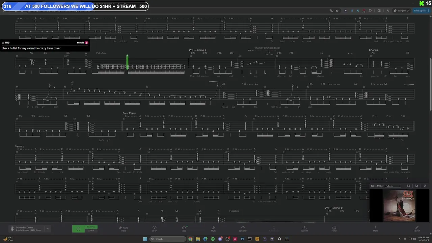Viewport: 432px width, 243px height.
Task: Click the flag icon in synced video panel
Action: (416, 186)
